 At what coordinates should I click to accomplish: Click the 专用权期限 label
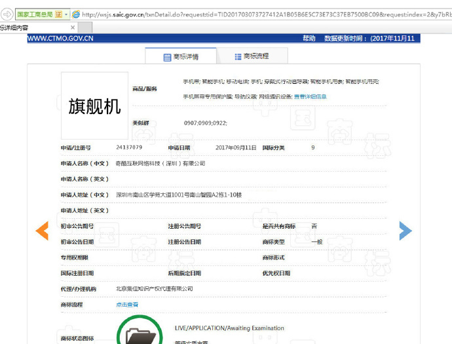(75, 258)
